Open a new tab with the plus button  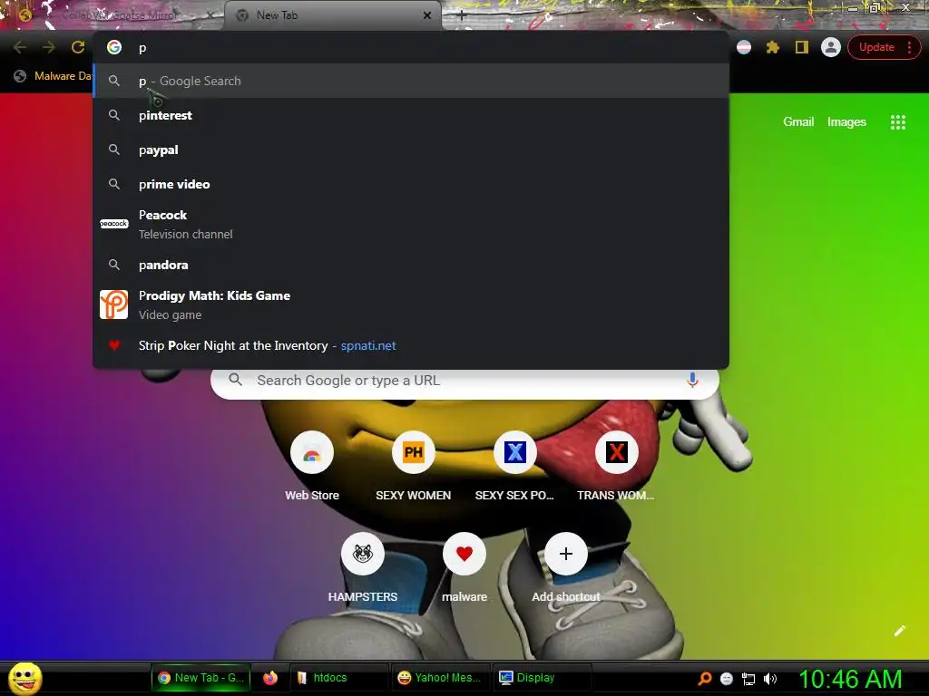coord(462,15)
